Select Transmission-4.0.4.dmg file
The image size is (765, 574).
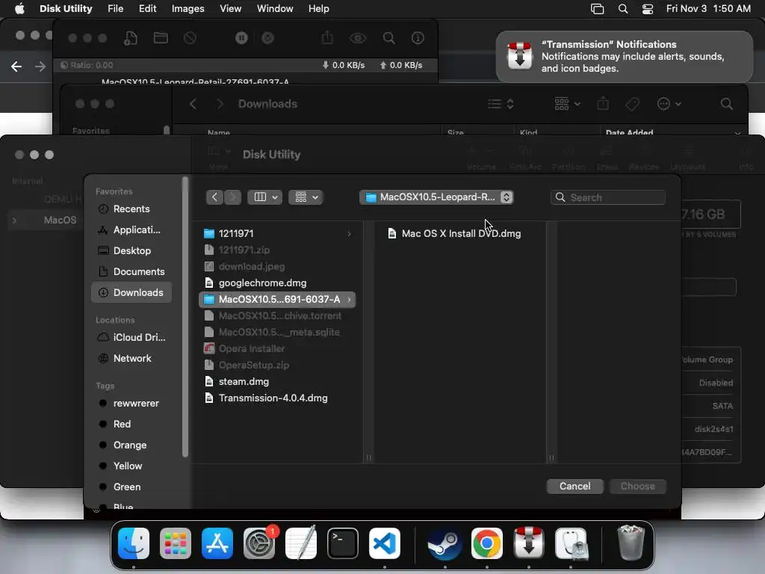(x=277, y=398)
